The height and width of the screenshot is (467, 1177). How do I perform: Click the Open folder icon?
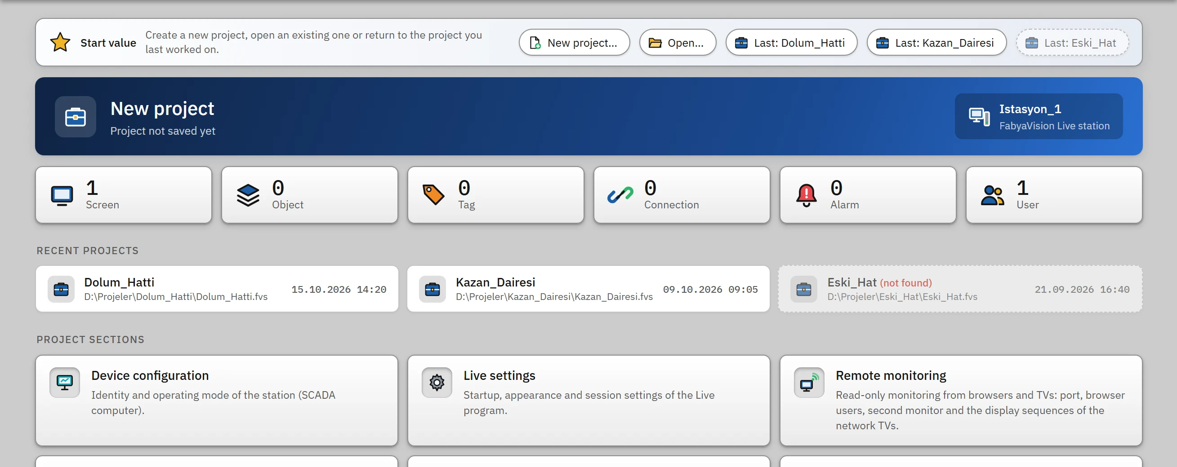click(655, 43)
